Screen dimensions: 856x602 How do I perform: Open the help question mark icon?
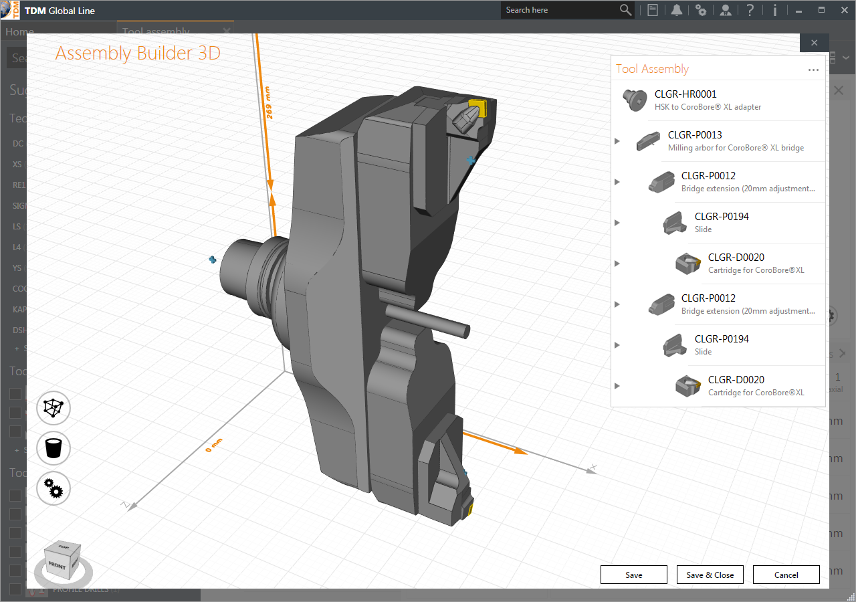pos(750,10)
